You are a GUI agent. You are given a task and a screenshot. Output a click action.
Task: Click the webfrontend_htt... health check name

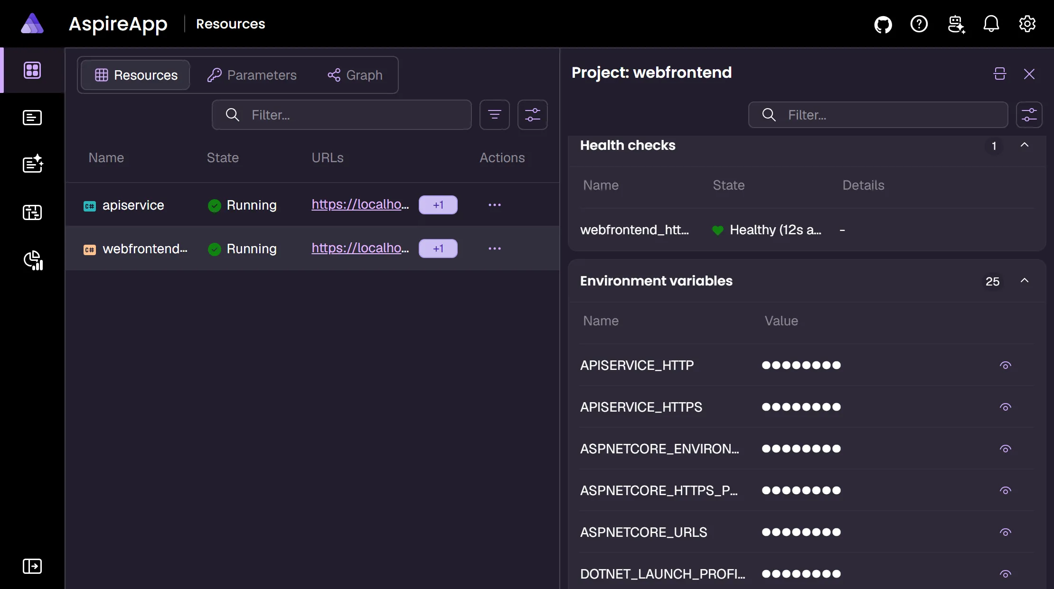(634, 230)
